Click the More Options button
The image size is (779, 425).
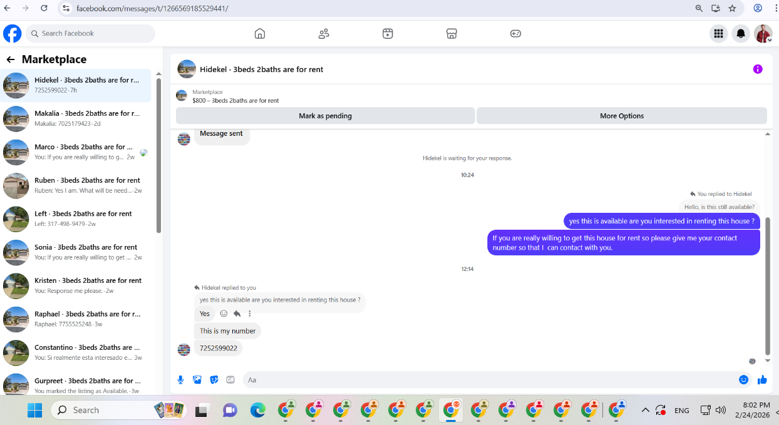(x=622, y=116)
